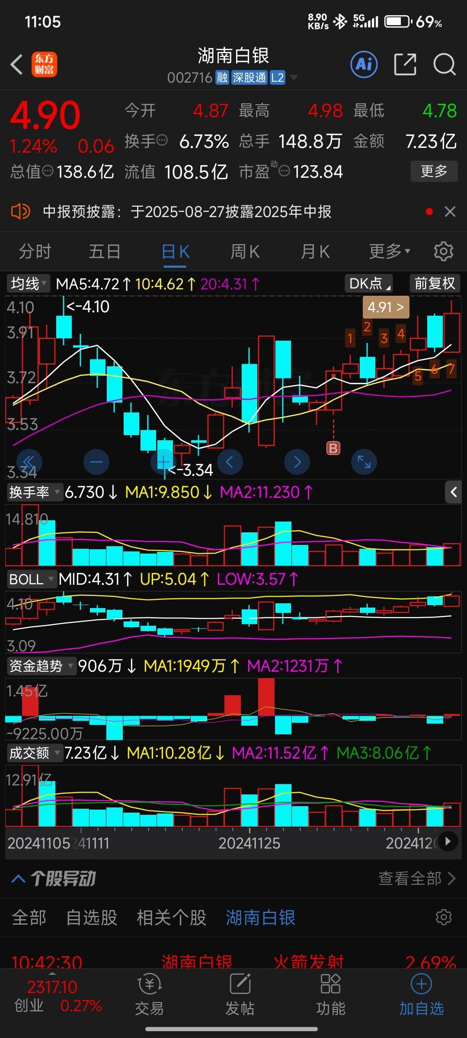467x1038 pixels.
Task: Open chart settings gear icon
Action: tap(443, 251)
